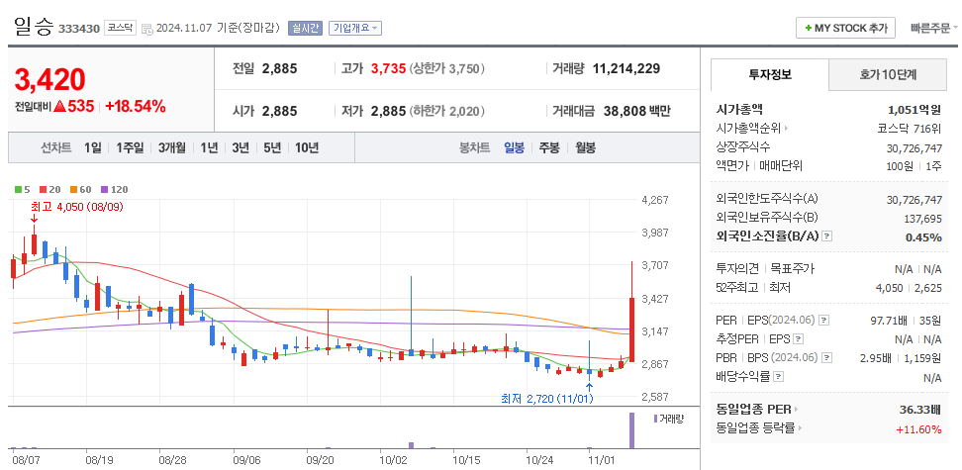Image resolution: width=962 pixels, height=470 pixels.
Task: Open help icon next to 외국인소진율(B/A)
Action: (827, 236)
